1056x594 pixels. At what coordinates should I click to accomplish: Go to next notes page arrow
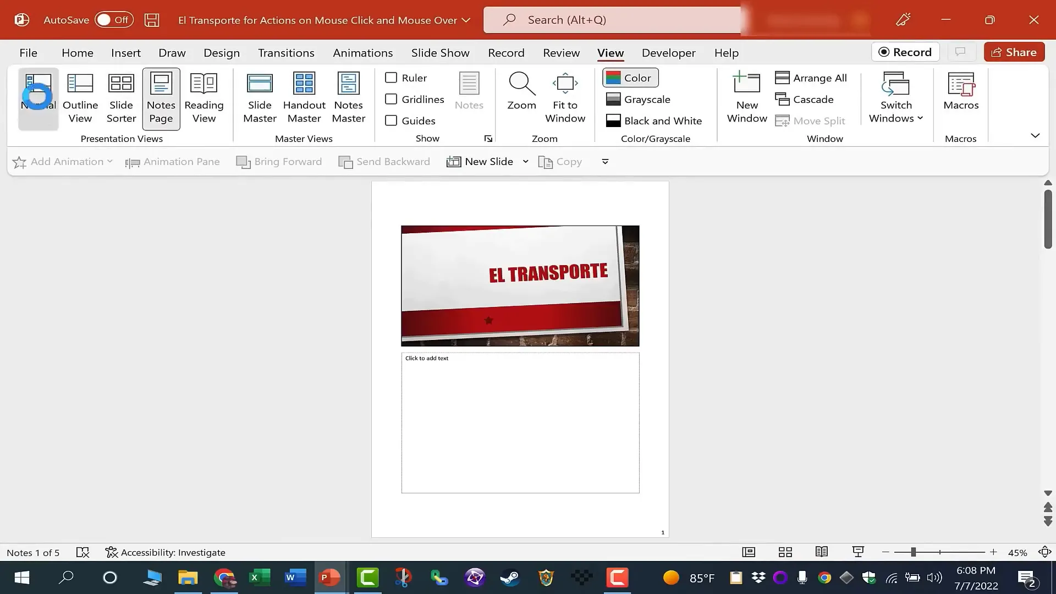click(x=1048, y=521)
